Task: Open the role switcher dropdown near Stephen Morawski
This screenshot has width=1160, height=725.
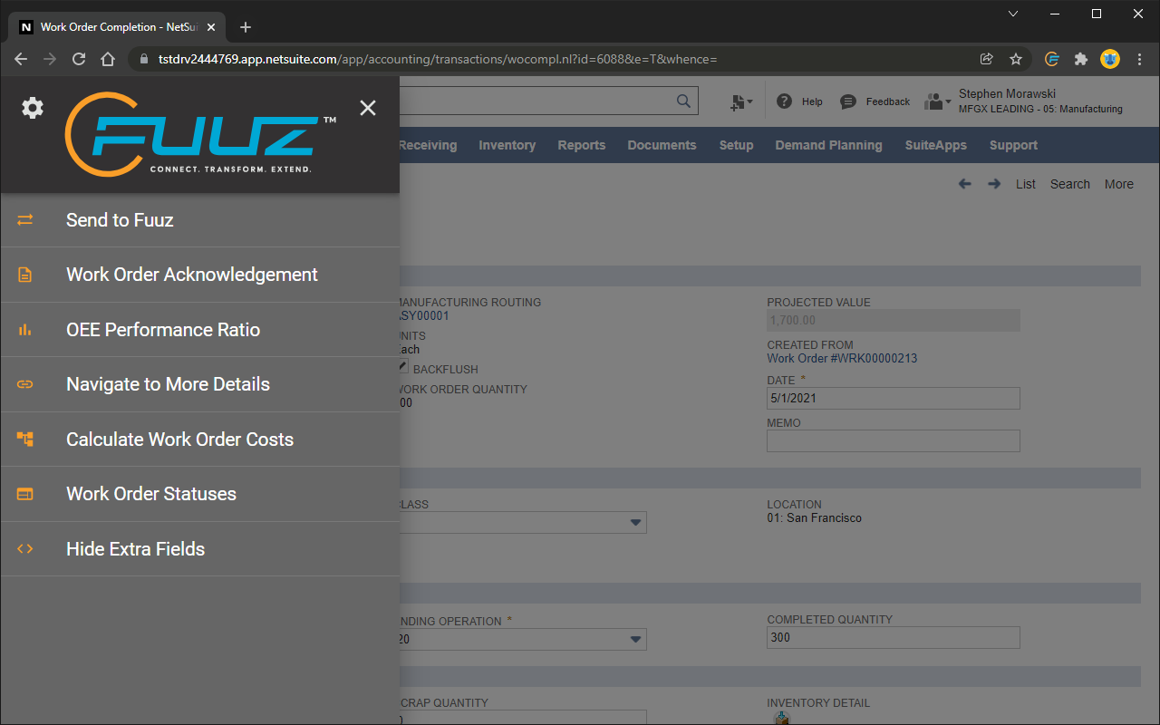Action: coord(937,101)
